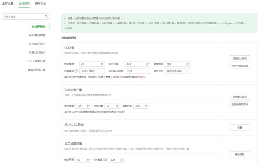The height and width of the screenshot is (164, 277).
Task: Switch to the 全局规则 tab
Action: click(24, 3)
